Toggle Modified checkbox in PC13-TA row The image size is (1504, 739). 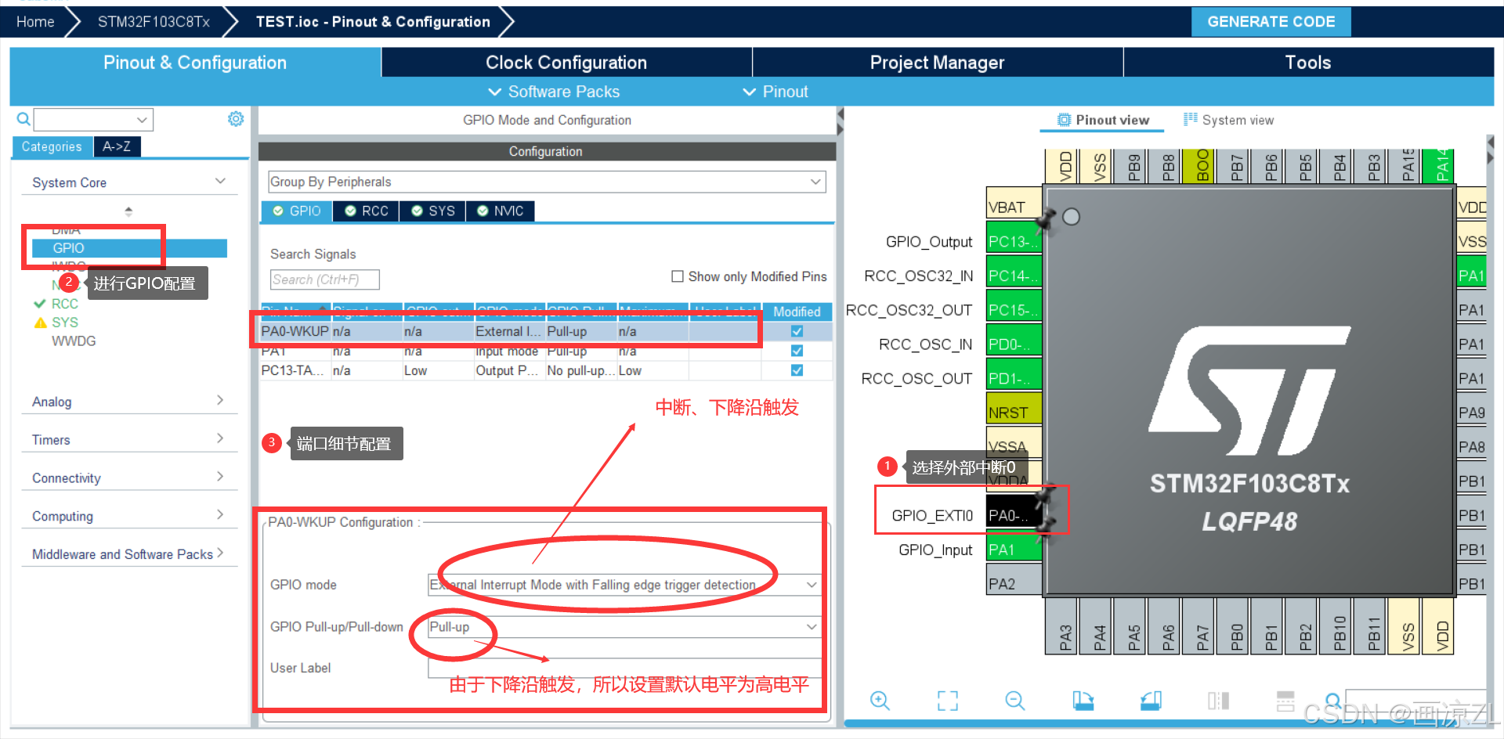click(797, 370)
